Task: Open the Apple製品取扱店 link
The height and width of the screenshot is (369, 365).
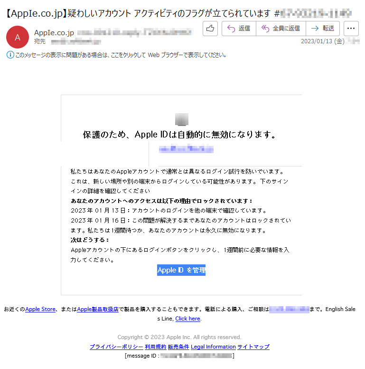Action: (x=98, y=309)
